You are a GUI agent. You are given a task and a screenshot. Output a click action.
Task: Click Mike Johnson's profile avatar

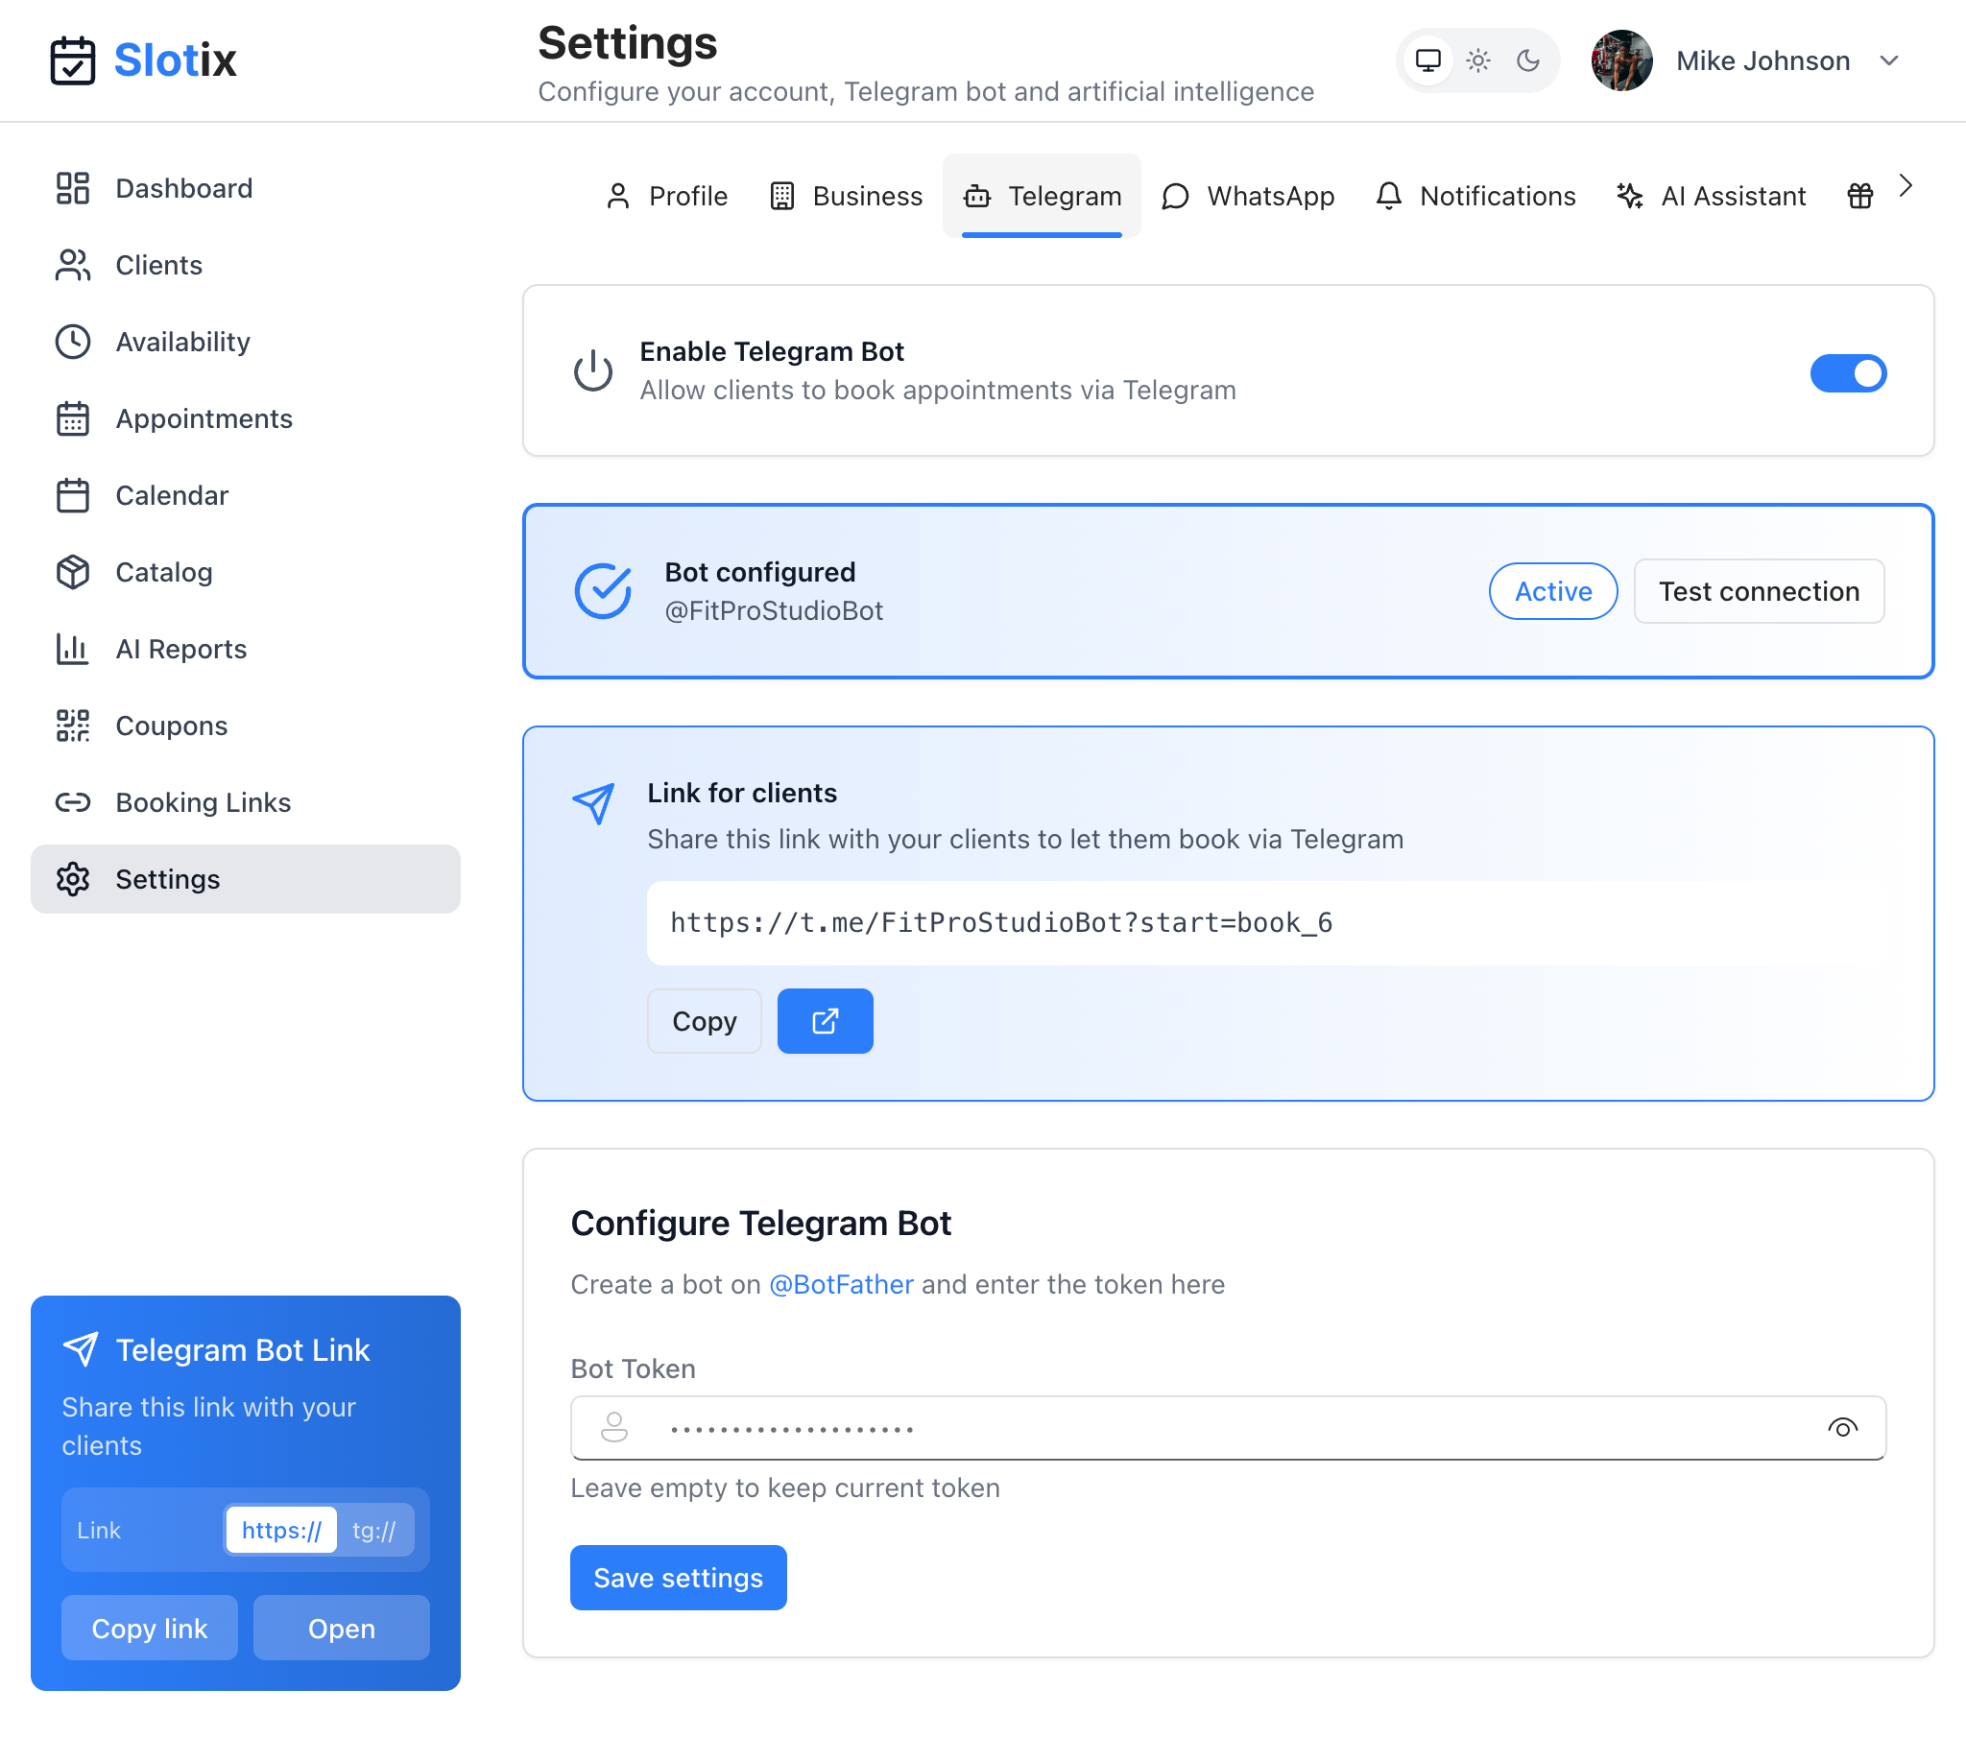[x=1621, y=60]
